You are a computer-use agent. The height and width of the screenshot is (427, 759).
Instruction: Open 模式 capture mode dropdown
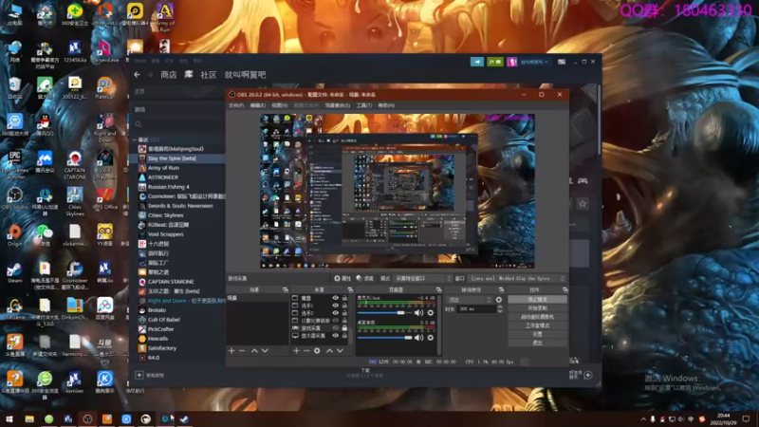423,278
